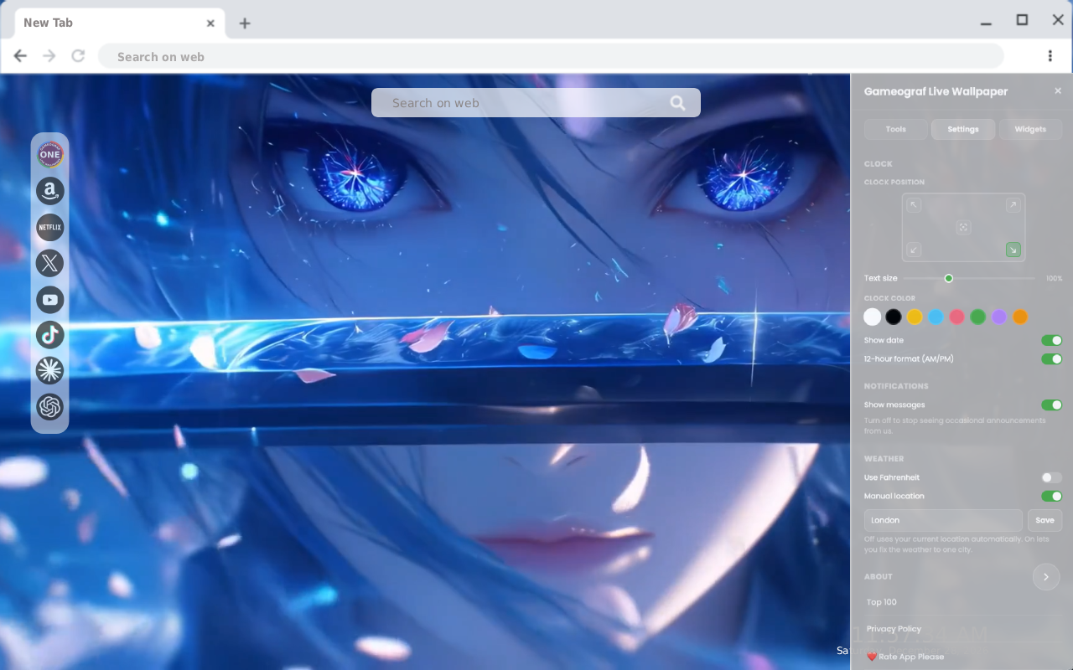Launch the Netflix shortcut
This screenshot has height=670, width=1073.
50,227
